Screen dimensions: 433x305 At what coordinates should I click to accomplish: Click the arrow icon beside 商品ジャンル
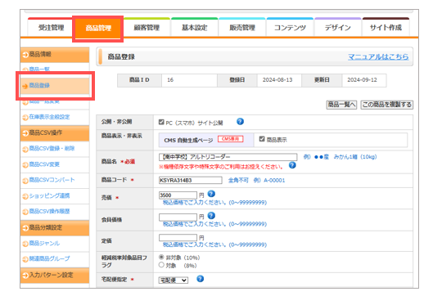click(25, 244)
